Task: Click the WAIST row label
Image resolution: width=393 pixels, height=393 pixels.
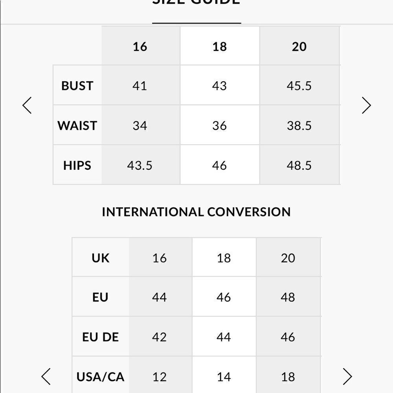Action: 77,125
